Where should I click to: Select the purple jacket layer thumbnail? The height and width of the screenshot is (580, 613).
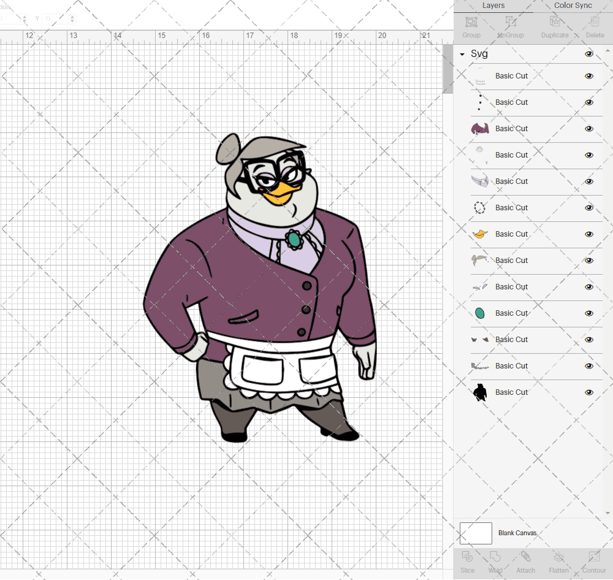tap(480, 129)
